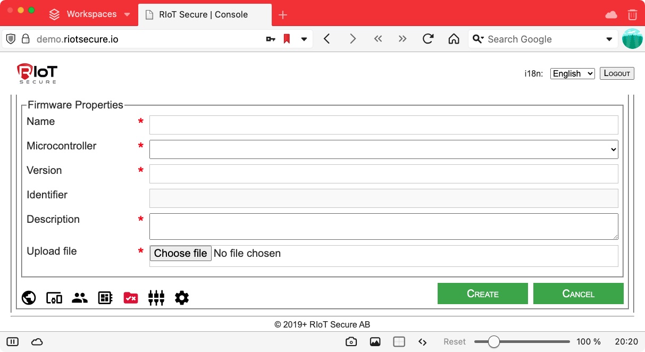Click the Logout button
645x352 pixels.
[x=617, y=73]
